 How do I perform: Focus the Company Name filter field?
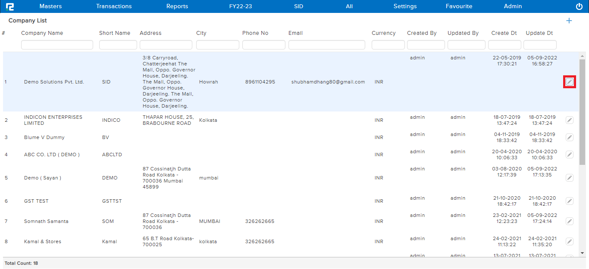click(57, 45)
